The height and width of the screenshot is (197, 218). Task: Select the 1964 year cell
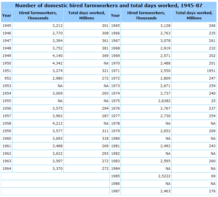(7, 169)
